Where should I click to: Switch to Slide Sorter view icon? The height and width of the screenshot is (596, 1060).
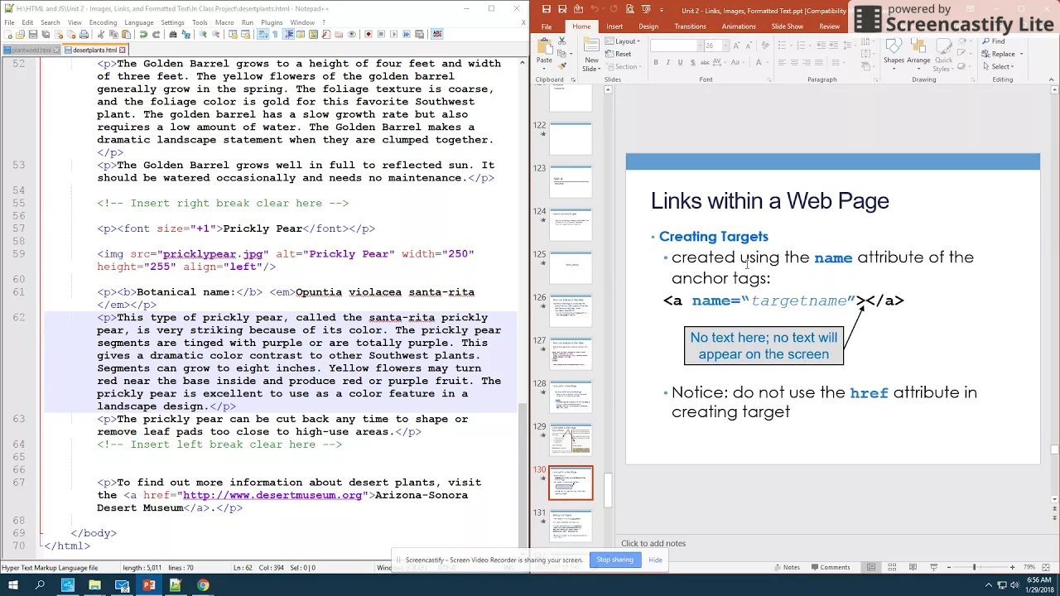(892, 567)
